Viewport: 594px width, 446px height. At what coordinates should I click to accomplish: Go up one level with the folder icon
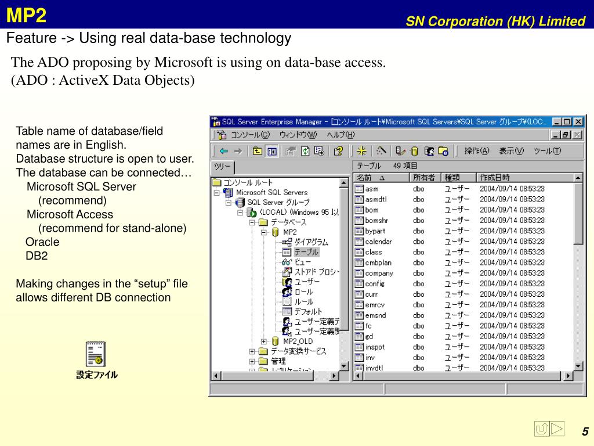coord(257,152)
